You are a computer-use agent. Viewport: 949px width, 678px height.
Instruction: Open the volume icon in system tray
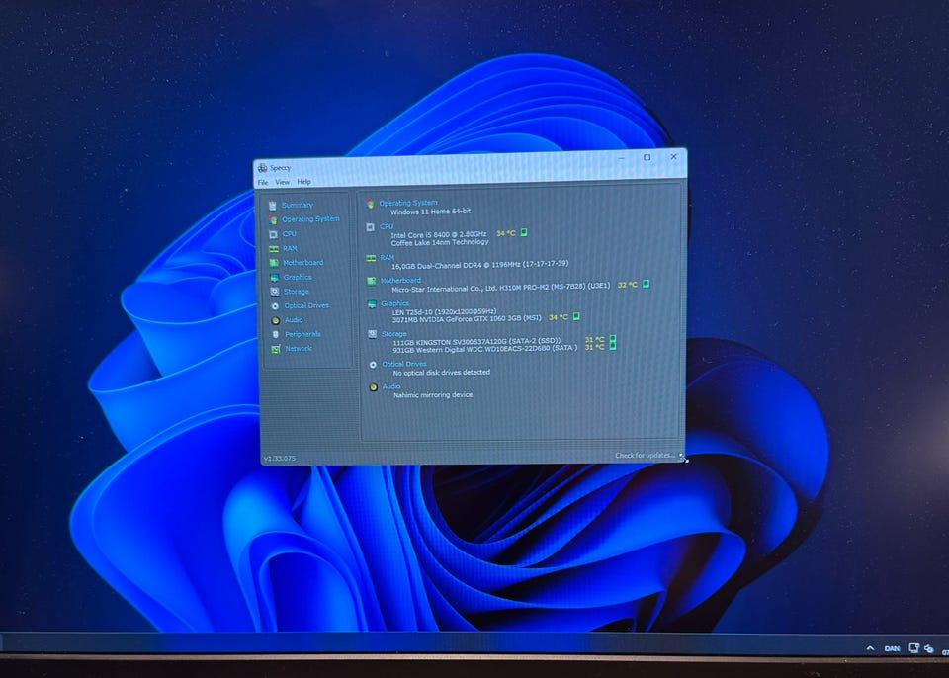click(x=929, y=649)
